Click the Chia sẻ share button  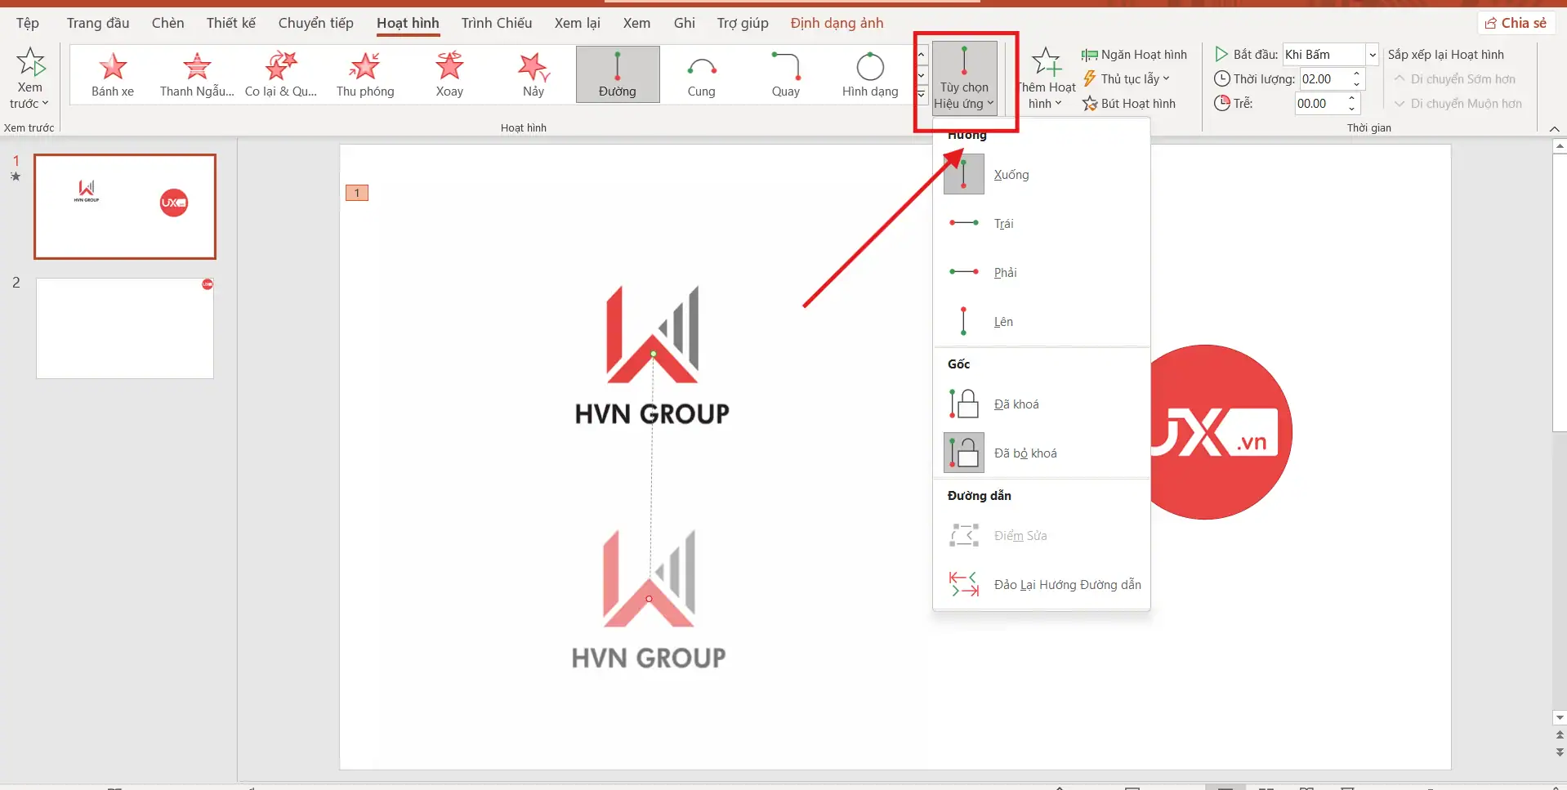click(x=1516, y=23)
